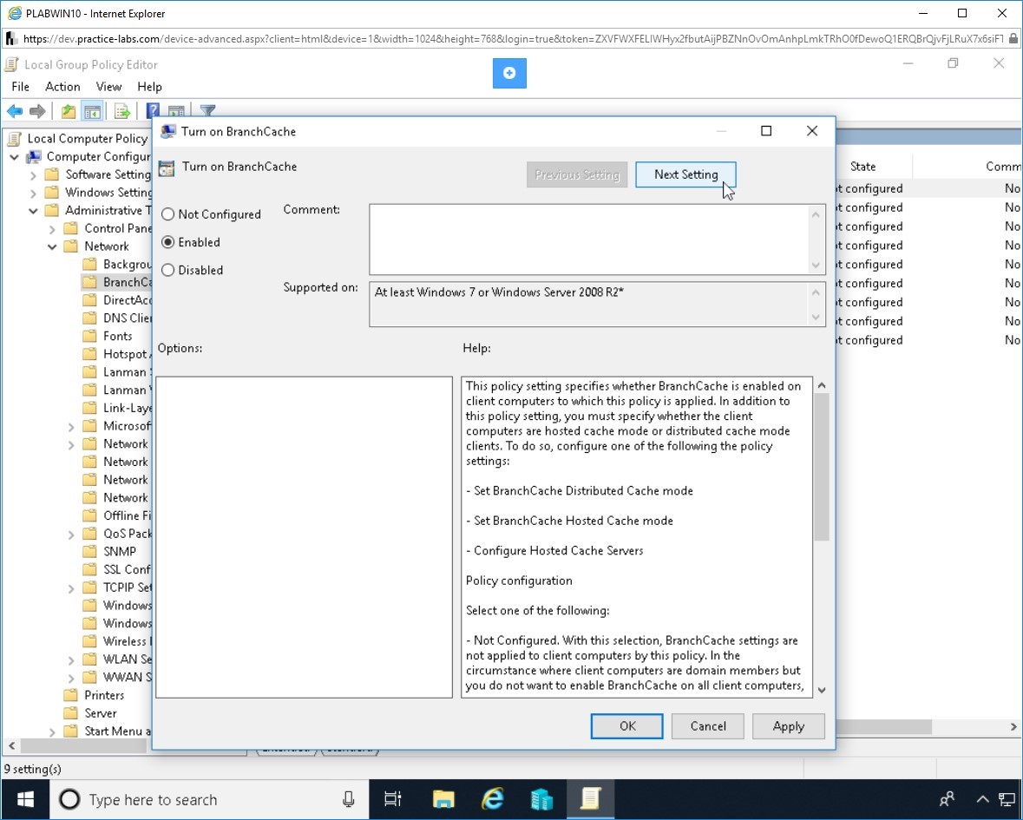Expand the WLAN Service node
Viewport: 1023px width, 820px height.
71,660
